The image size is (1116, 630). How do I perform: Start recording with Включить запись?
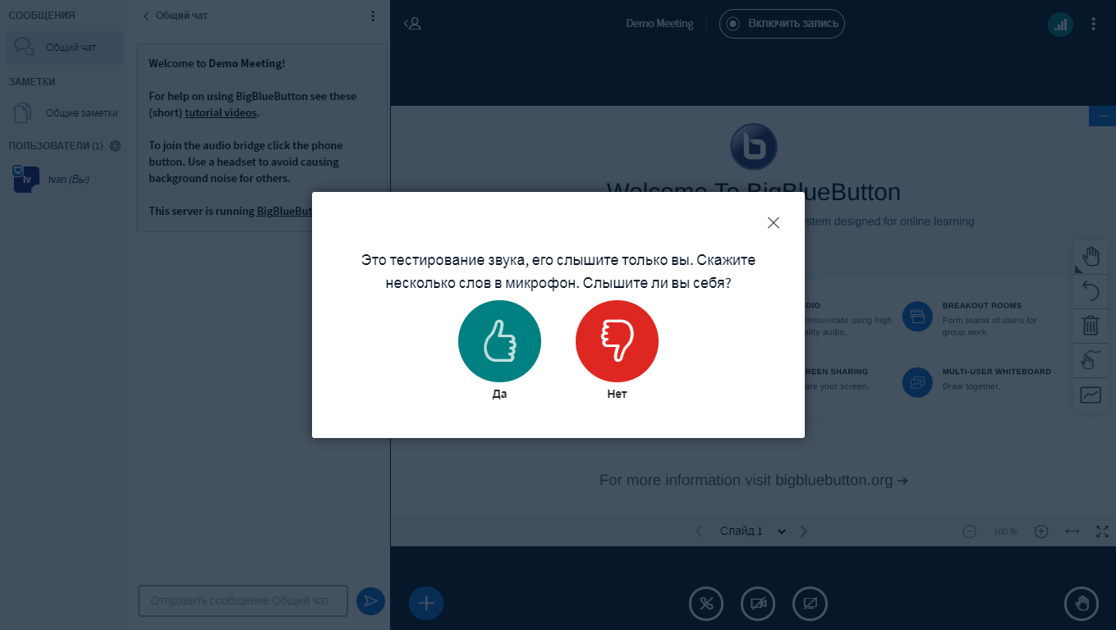(782, 24)
